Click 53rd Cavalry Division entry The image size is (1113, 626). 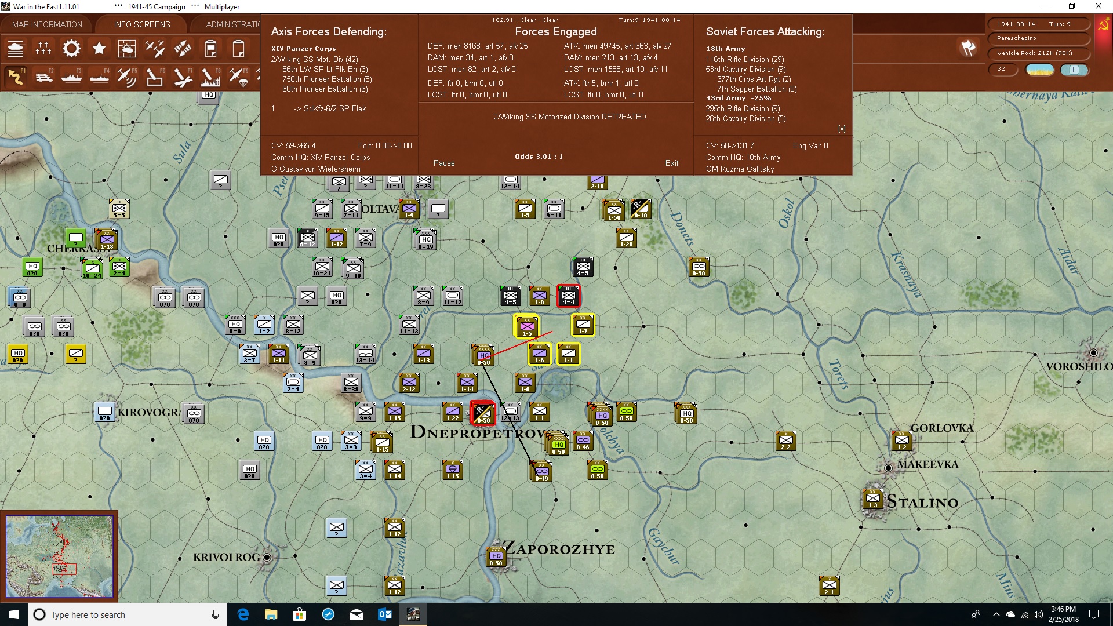coord(745,69)
